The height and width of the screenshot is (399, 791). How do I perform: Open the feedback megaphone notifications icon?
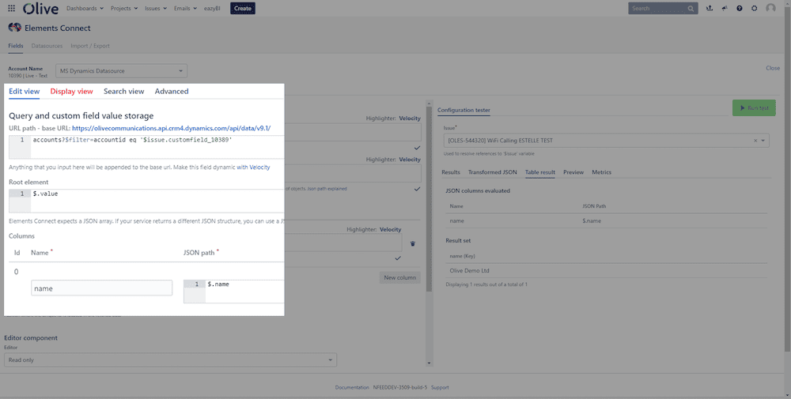[725, 9]
